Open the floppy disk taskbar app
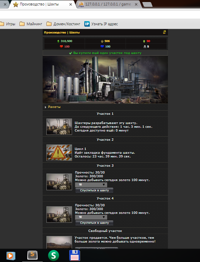The image size is (200, 262). pos(75,256)
